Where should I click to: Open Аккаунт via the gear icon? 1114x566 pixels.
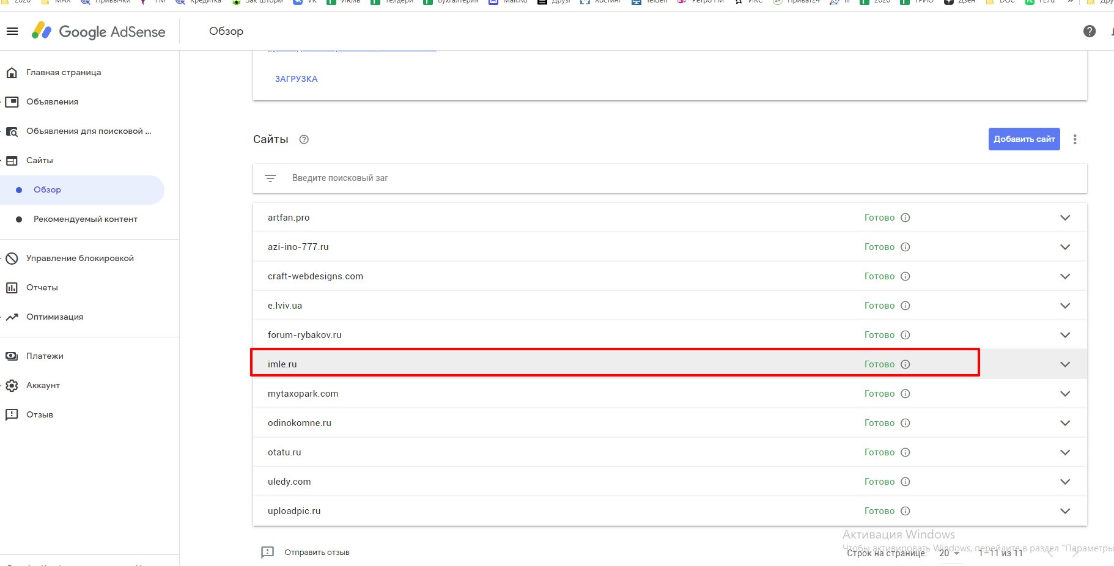click(x=12, y=386)
